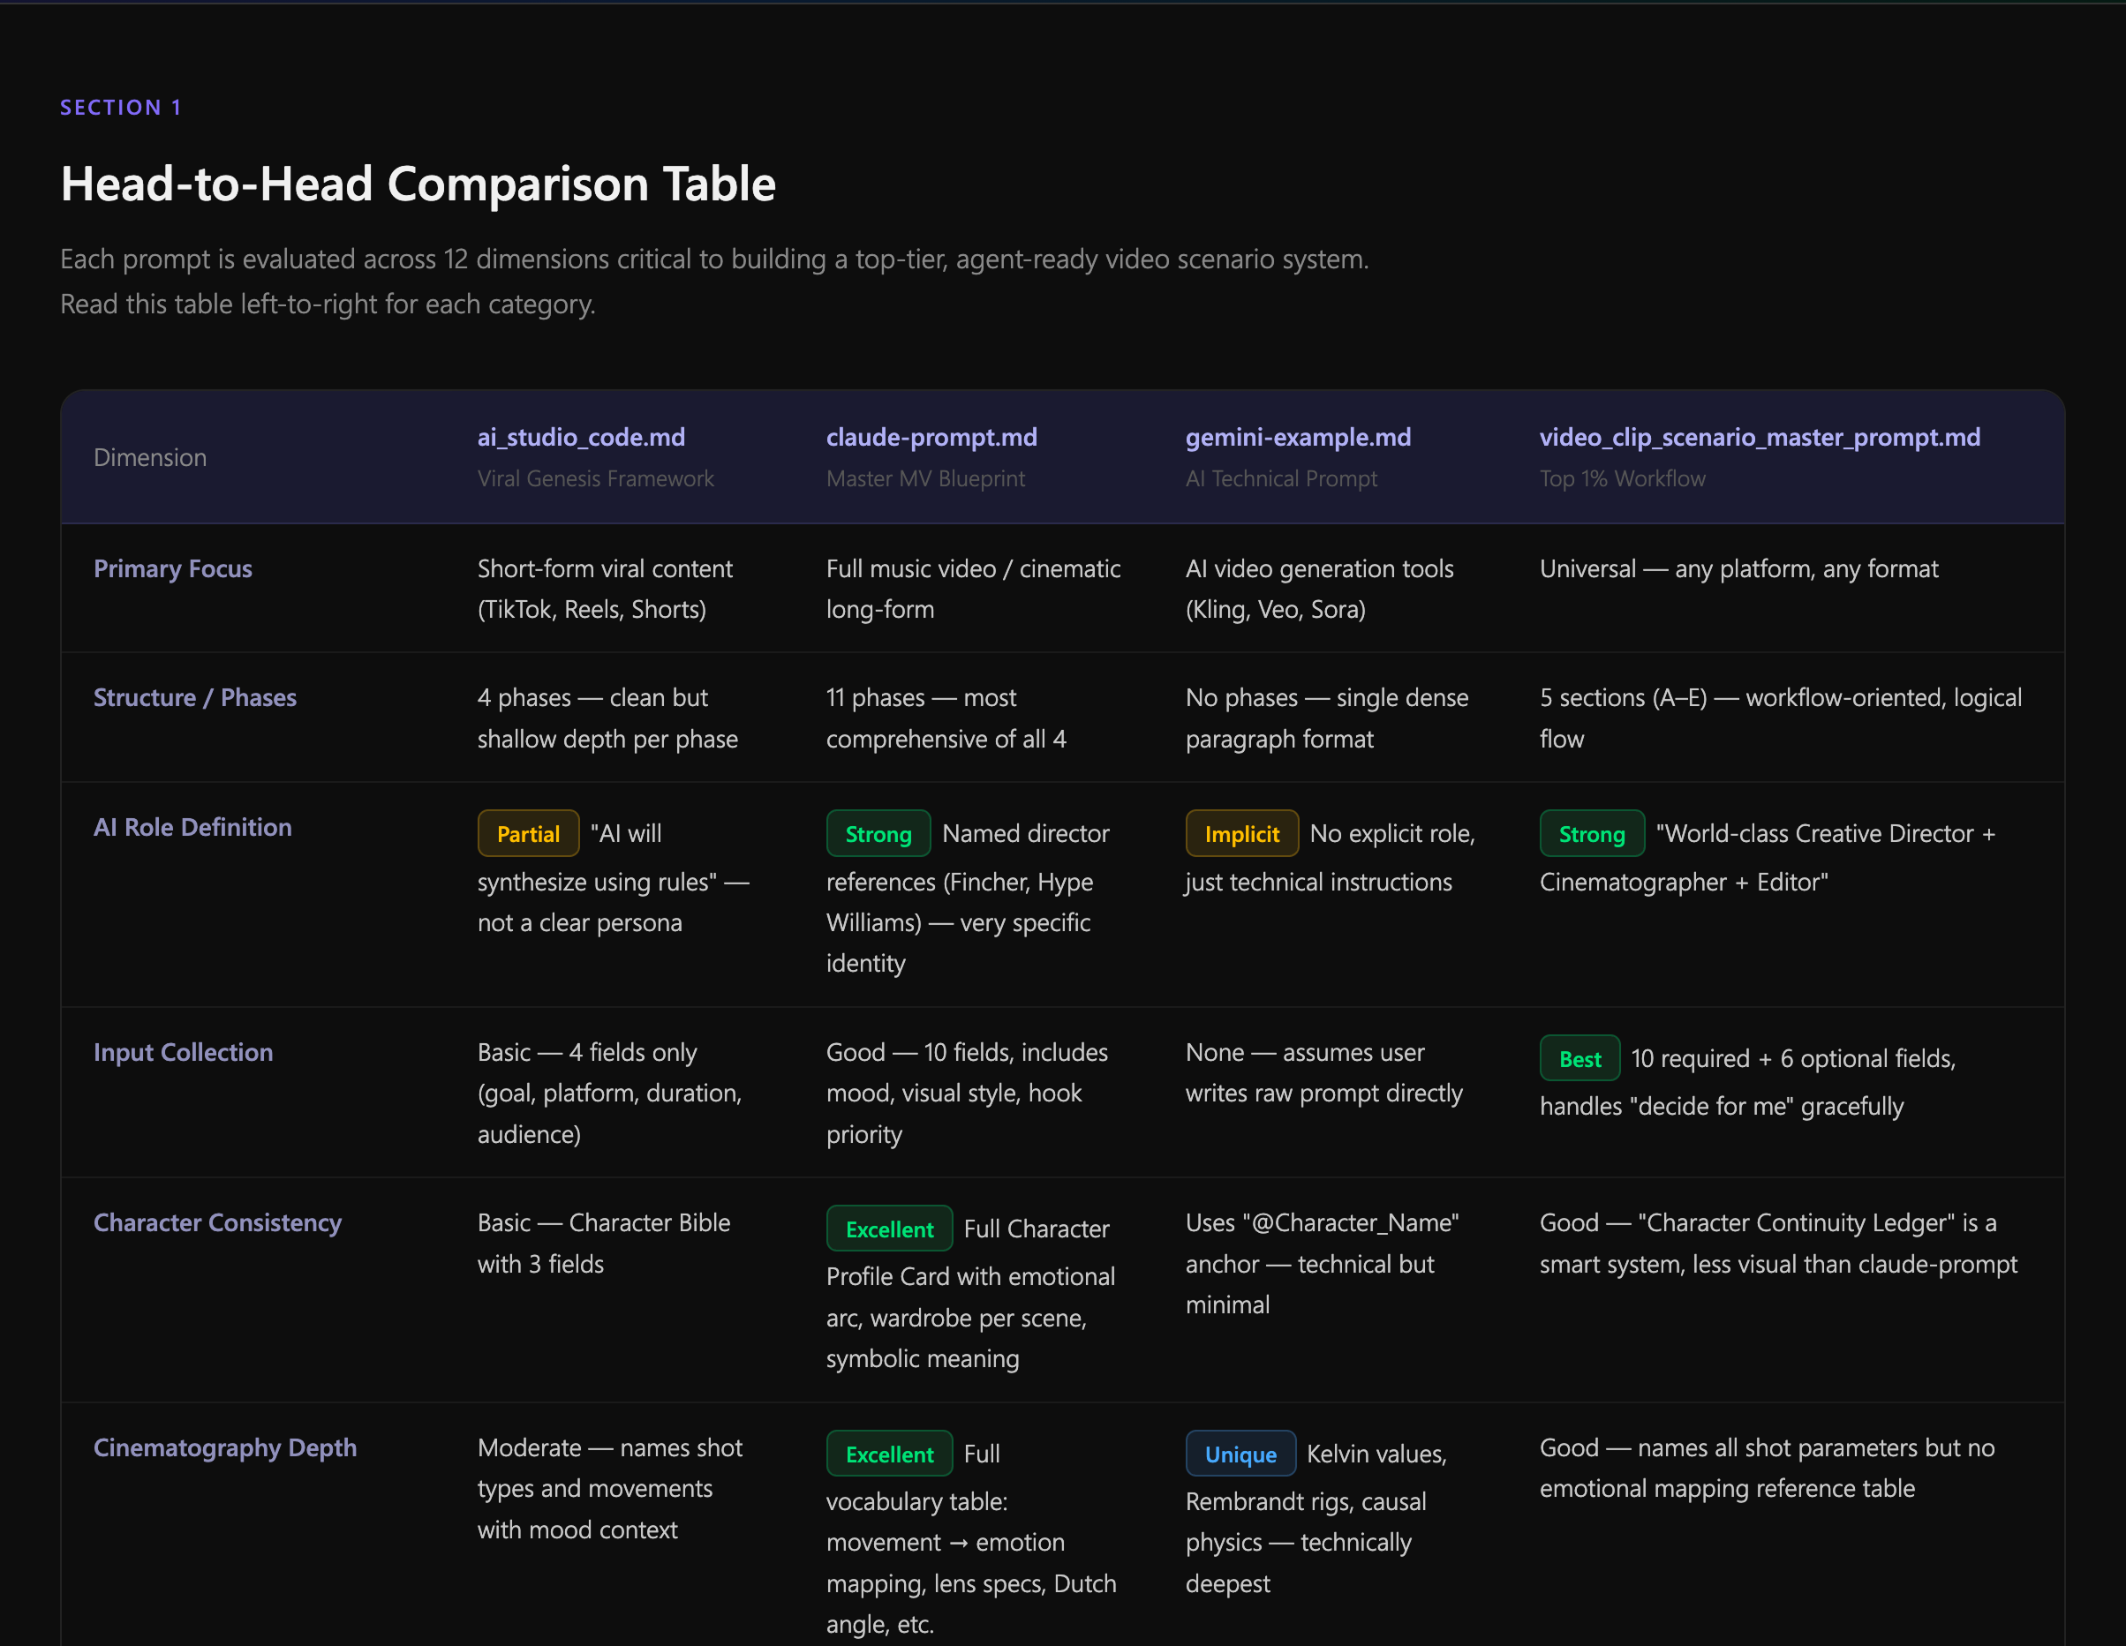2126x1646 pixels.
Task: Click the Character Consistency row label
Action: click(217, 1223)
